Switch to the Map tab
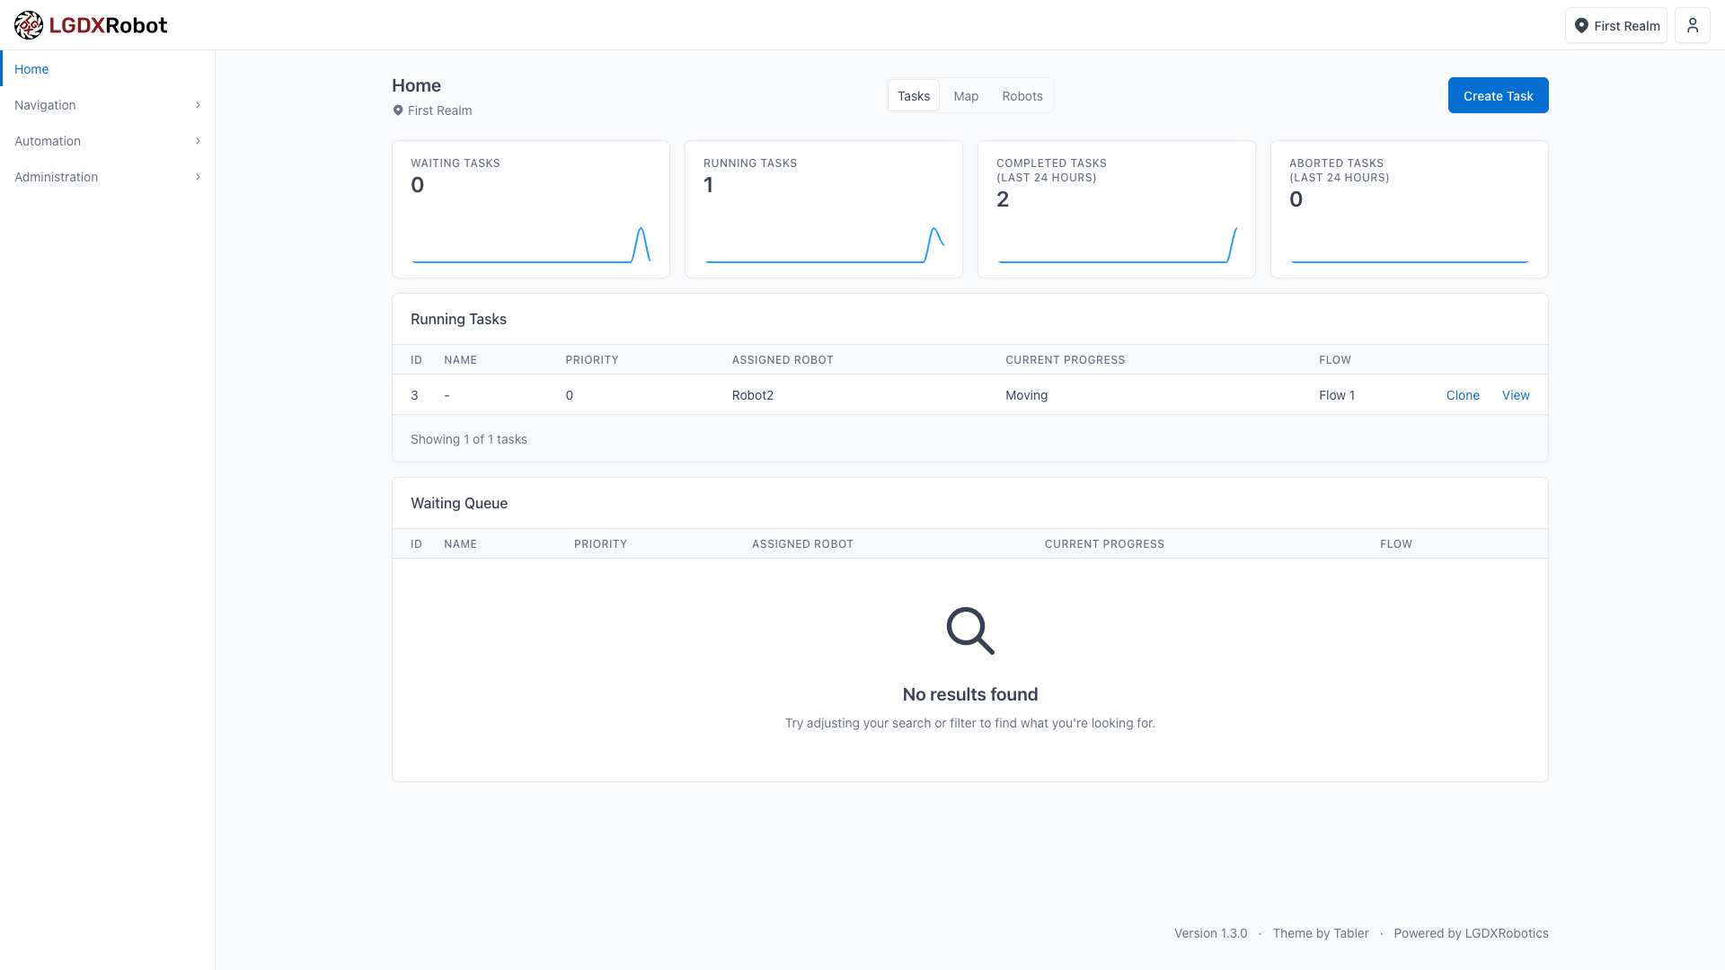The image size is (1725, 970). tap(966, 95)
